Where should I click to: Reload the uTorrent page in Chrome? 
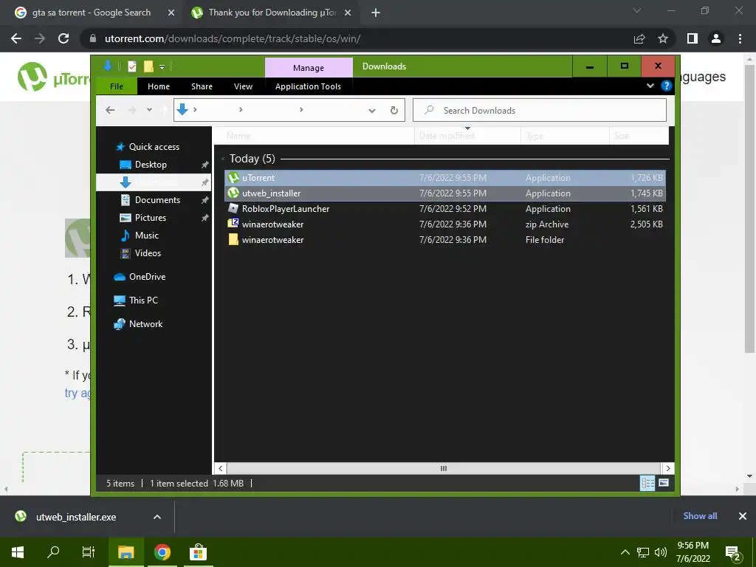click(x=63, y=38)
